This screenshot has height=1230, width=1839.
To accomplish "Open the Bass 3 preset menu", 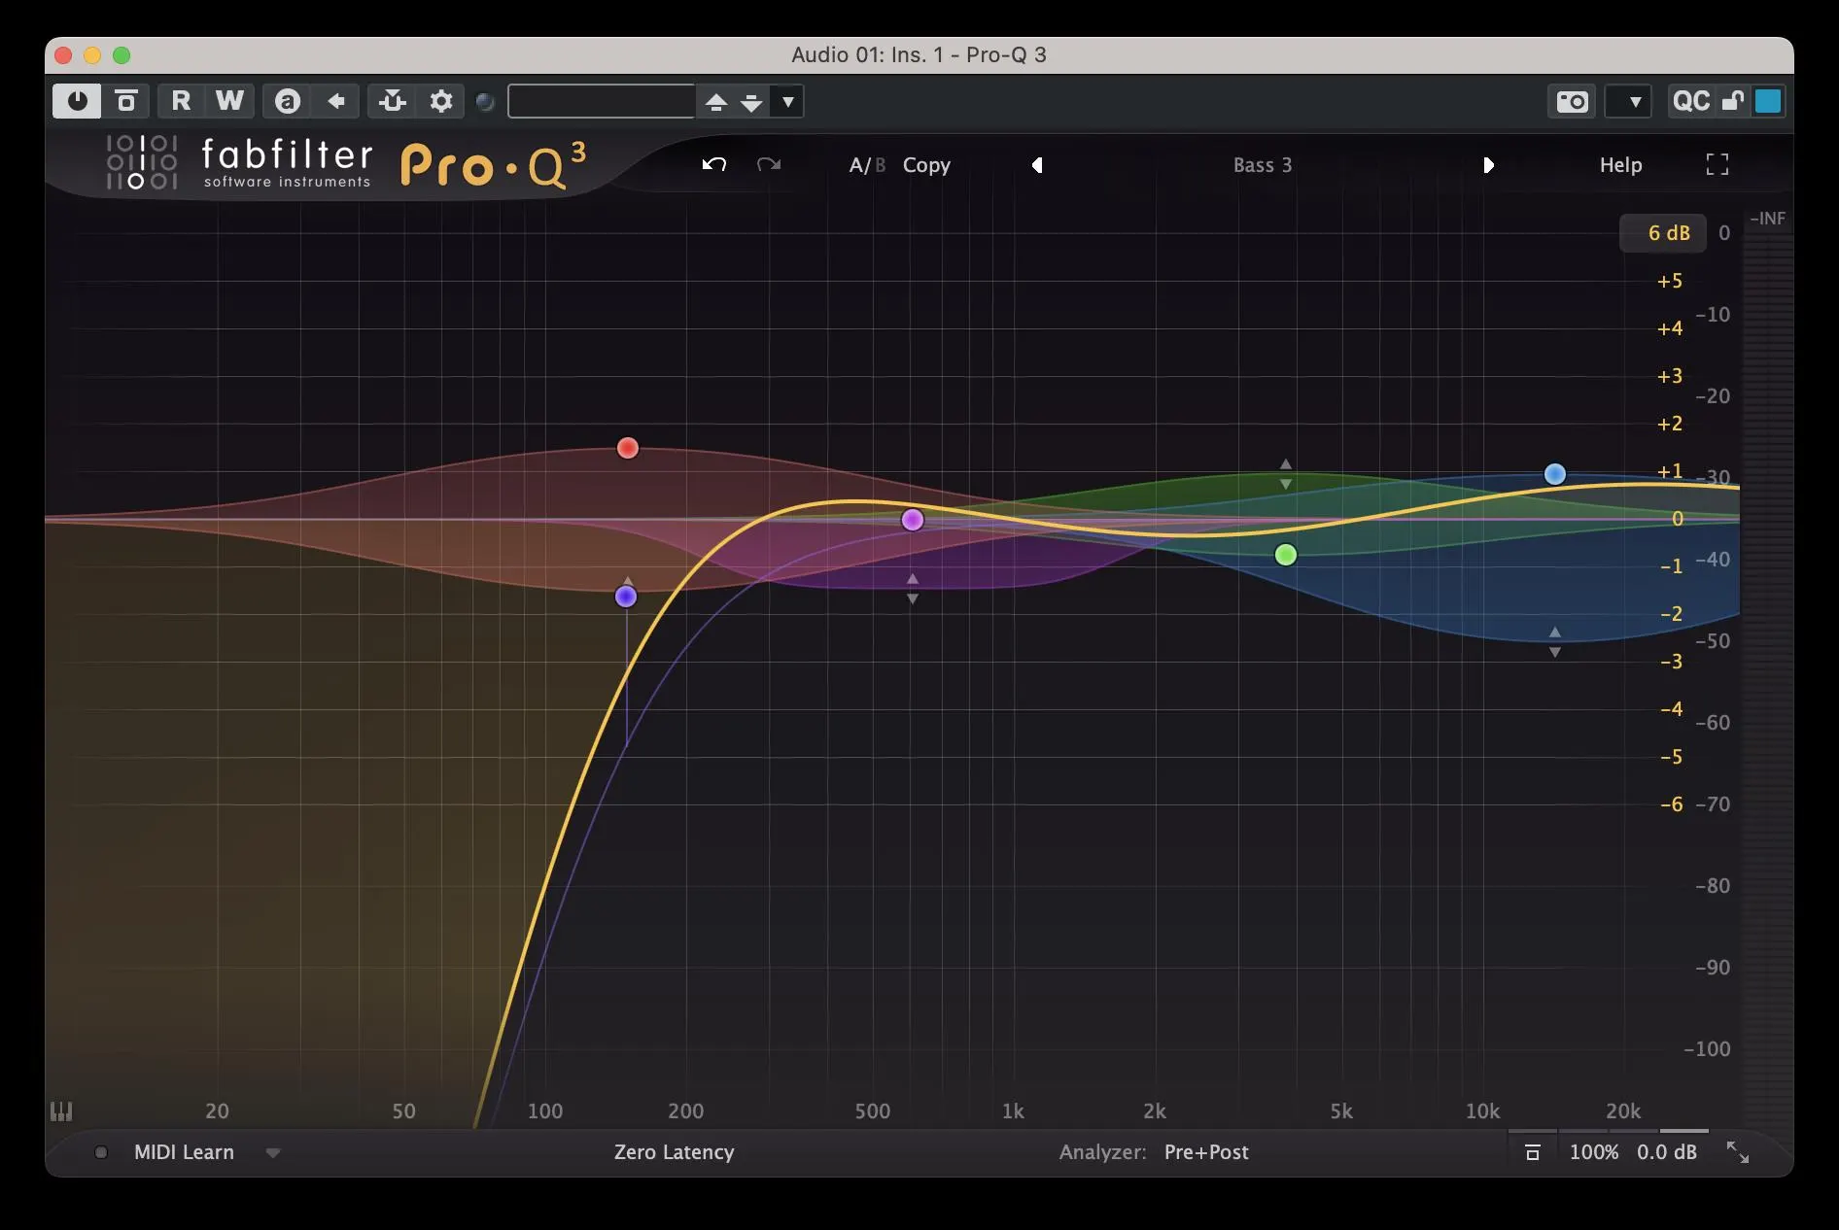I will pos(1262,165).
